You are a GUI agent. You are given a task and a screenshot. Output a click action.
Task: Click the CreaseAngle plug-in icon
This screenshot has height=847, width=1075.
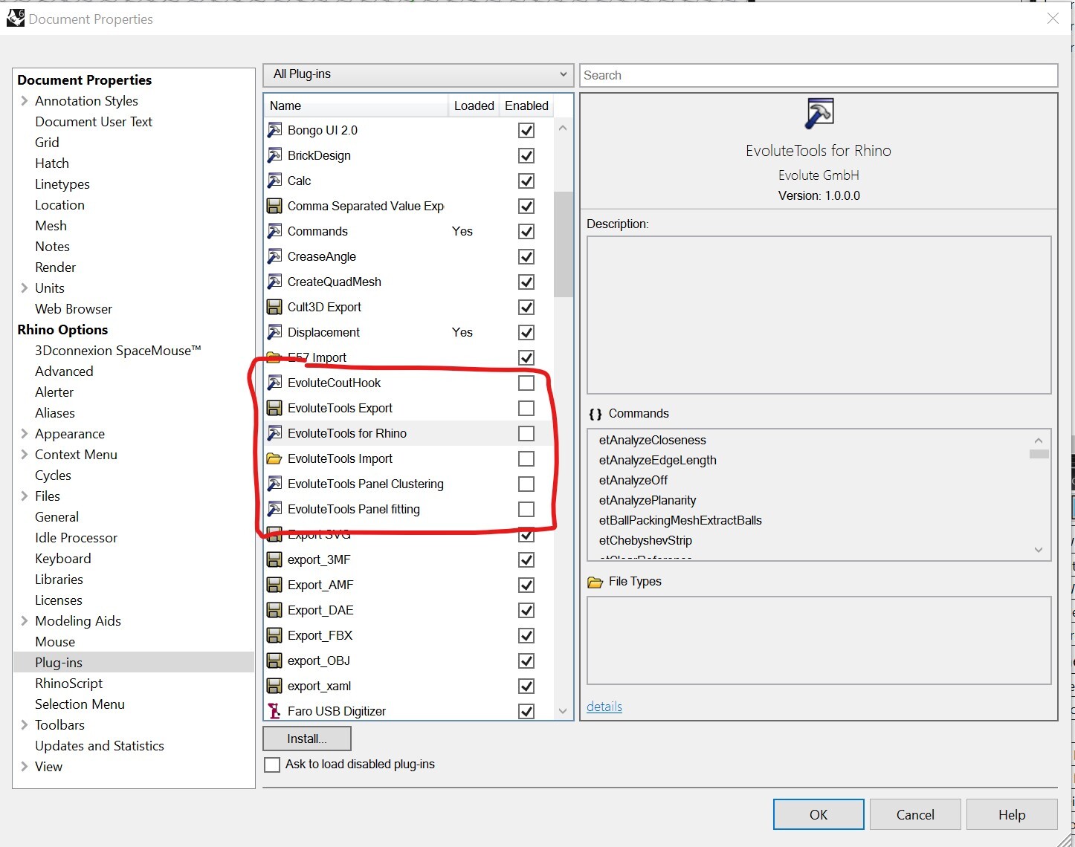(274, 256)
